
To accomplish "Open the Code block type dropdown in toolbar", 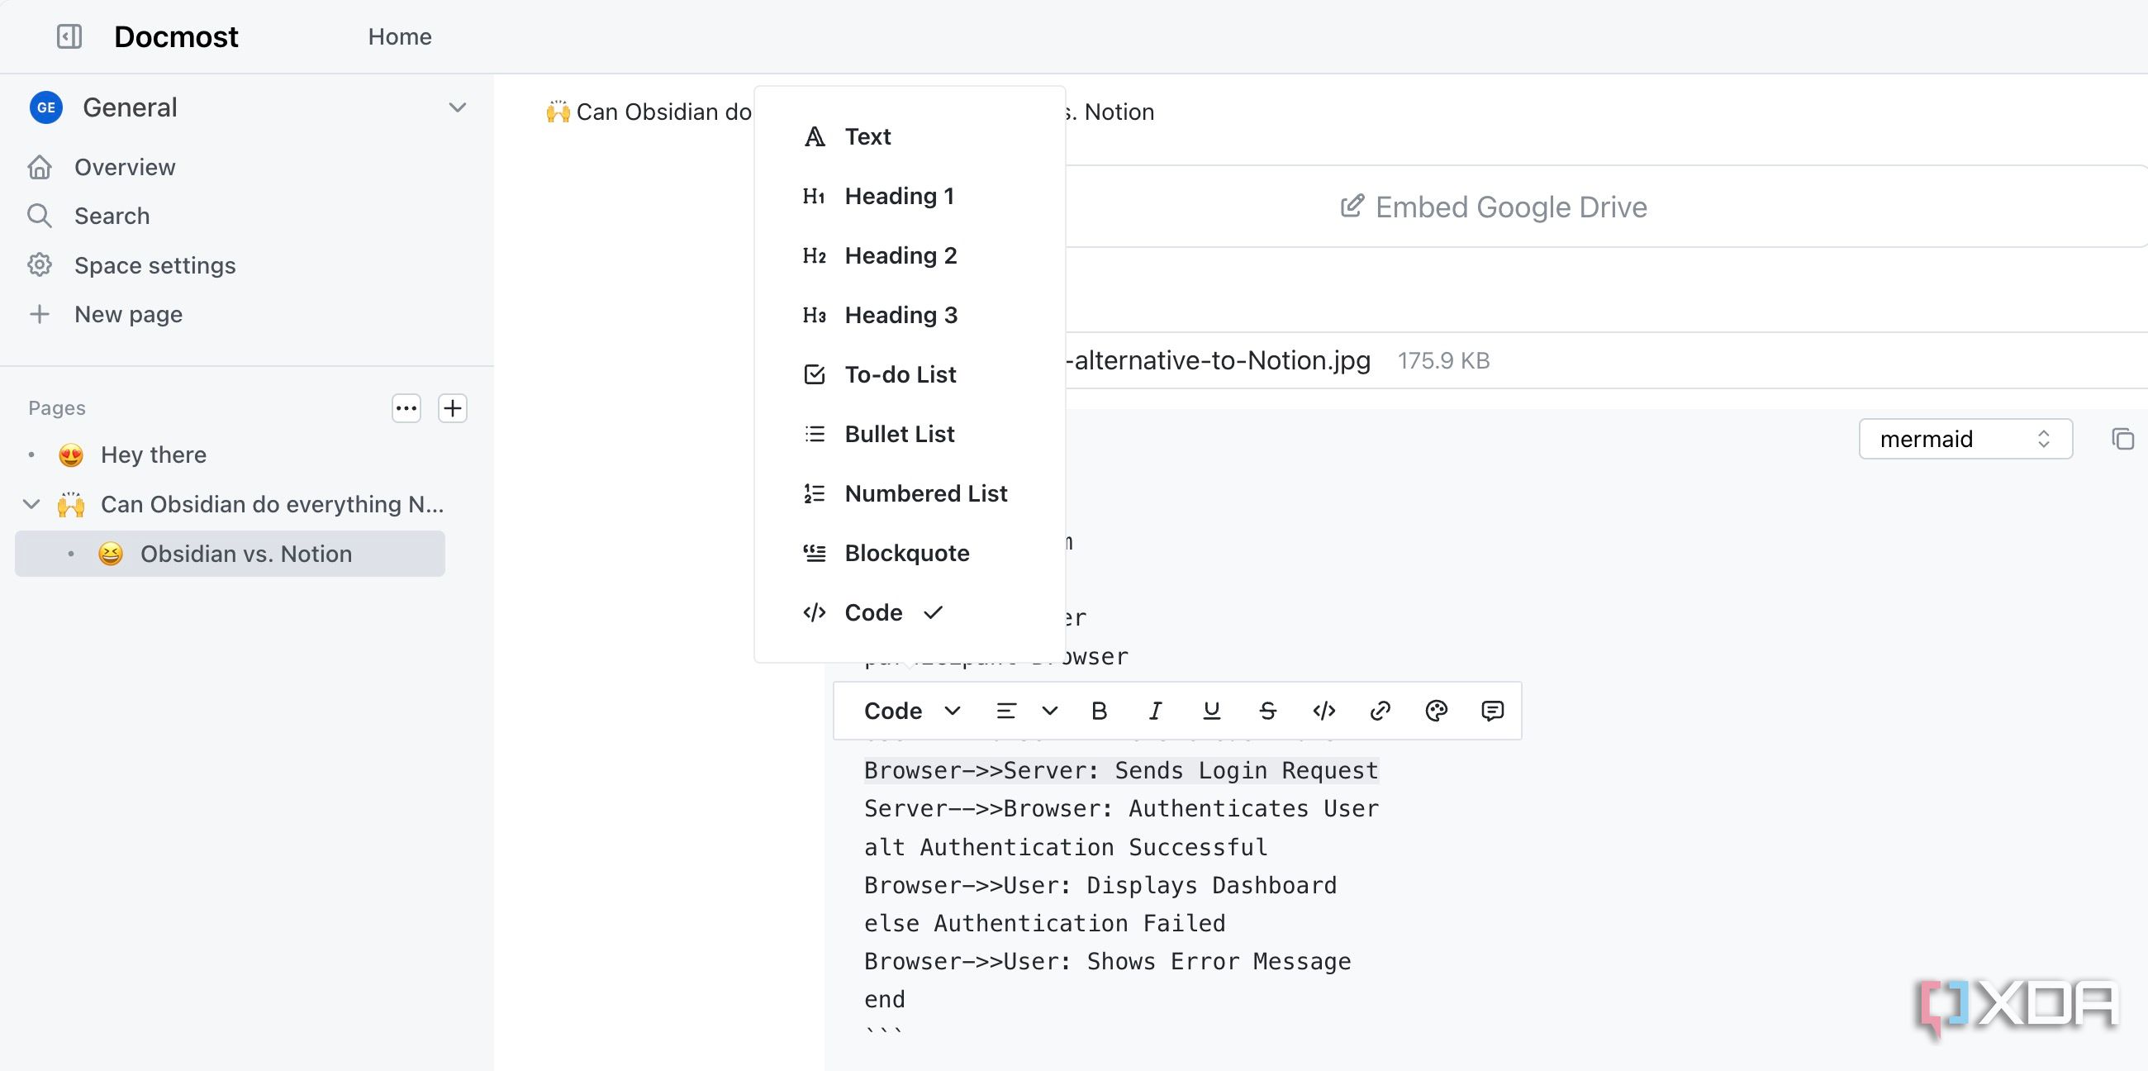I will [x=912, y=711].
